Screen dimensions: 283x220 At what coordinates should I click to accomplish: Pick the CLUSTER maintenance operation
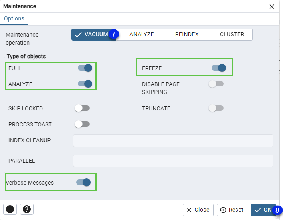(232, 34)
